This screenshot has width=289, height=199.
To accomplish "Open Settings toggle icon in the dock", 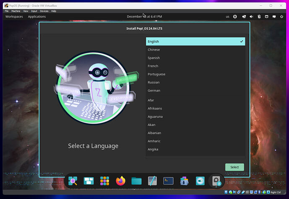I will 200,181.
